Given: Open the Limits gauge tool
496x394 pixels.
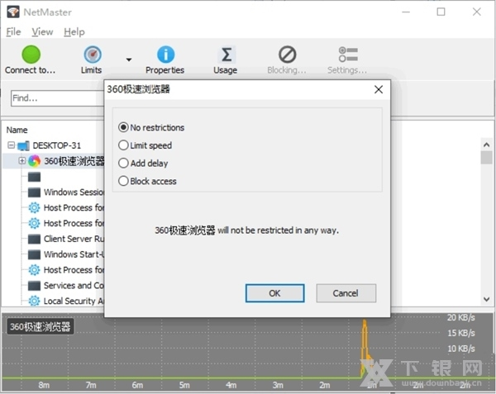Looking at the screenshot, I should (93, 55).
